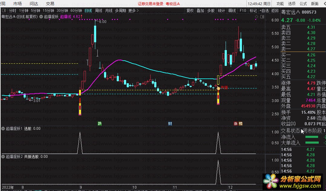
Task: Click the current price 4.27 header
Action: point(287,20)
